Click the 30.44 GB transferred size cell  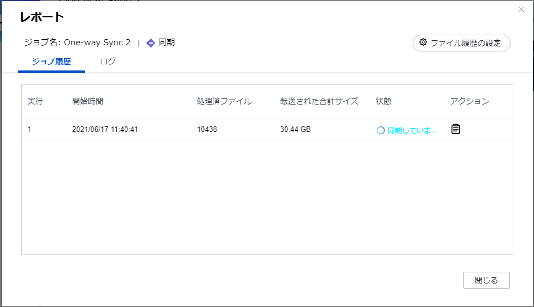click(x=295, y=130)
